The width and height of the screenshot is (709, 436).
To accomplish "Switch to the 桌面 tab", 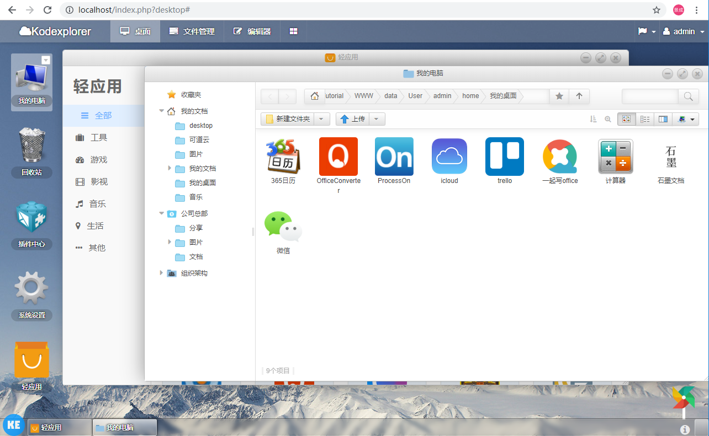I will (x=135, y=31).
